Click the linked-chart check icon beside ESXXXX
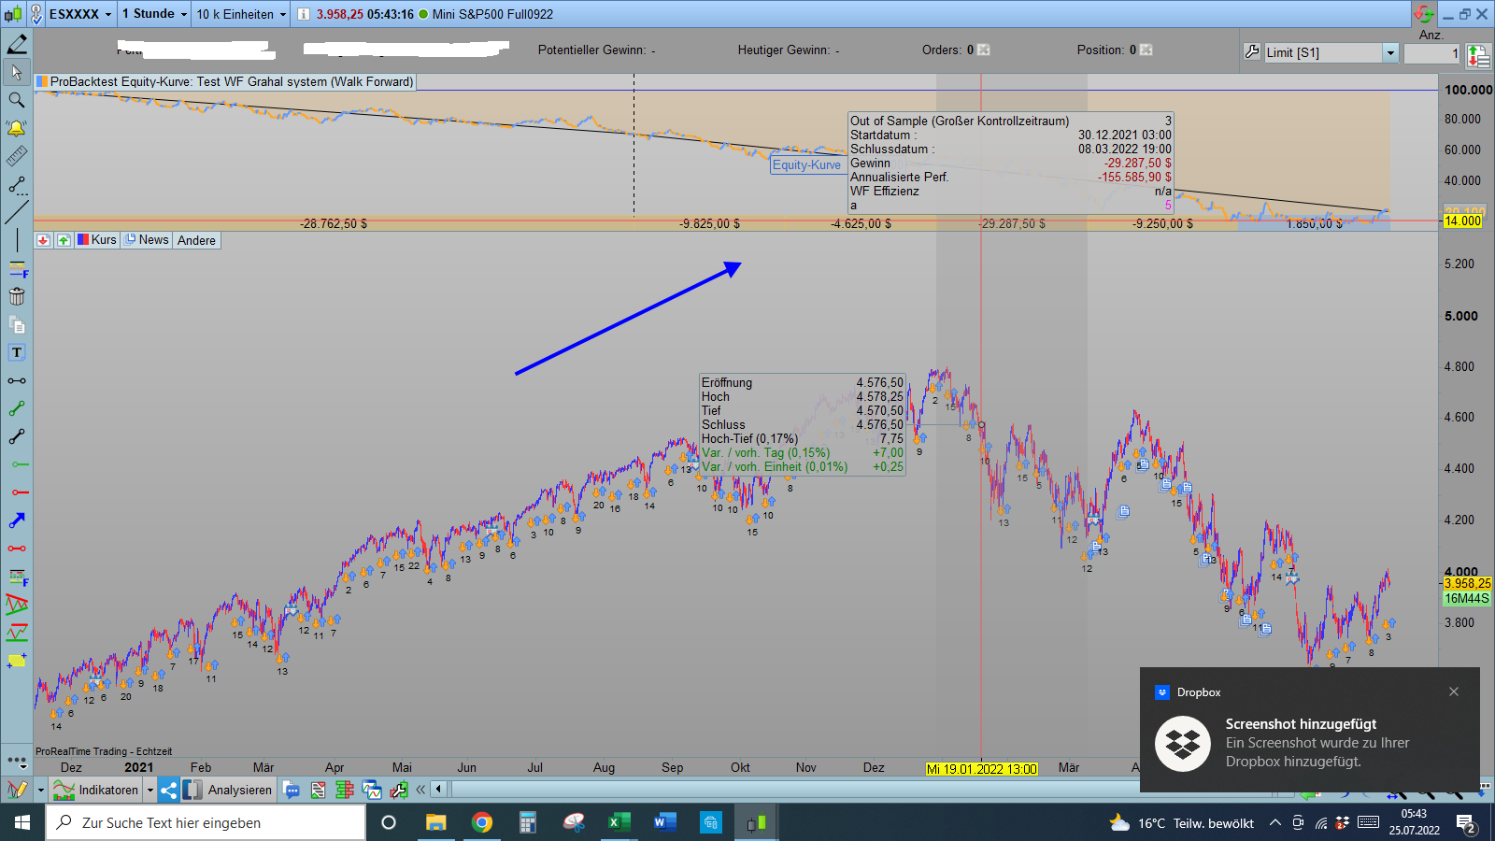The width and height of the screenshot is (1495, 841). [36, 14]
